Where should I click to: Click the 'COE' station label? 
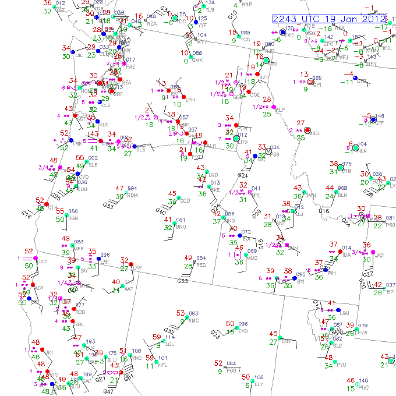coord(255,95)
